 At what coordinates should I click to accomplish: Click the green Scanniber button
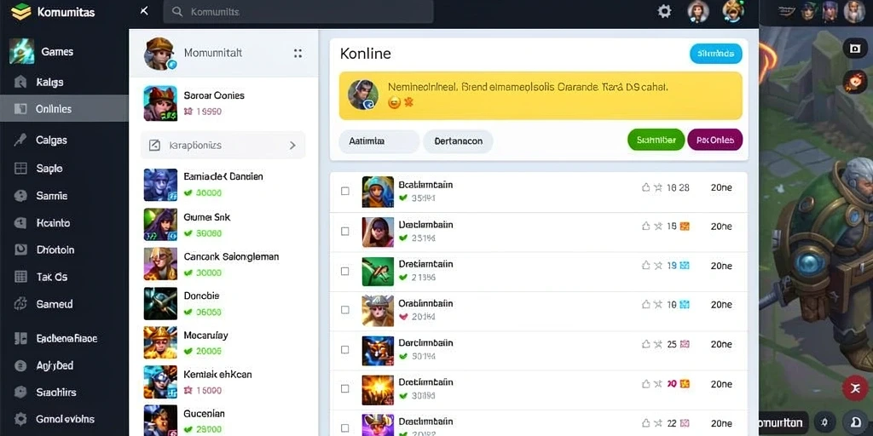coord(656,141)
